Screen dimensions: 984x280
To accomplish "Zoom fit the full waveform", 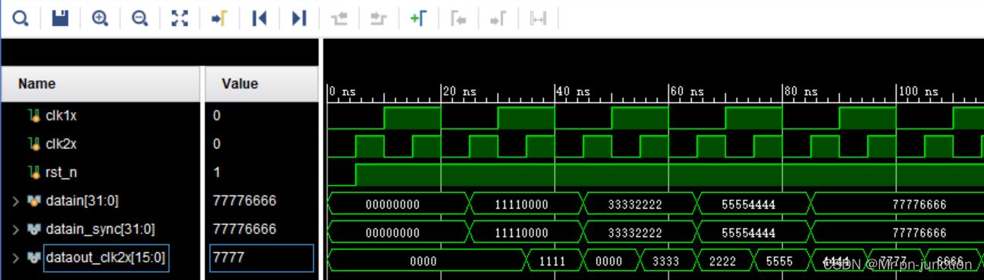I will (180, 18).
